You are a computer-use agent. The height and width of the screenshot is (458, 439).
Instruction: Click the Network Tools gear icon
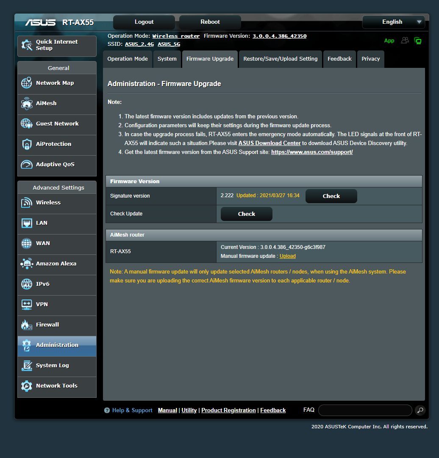click(x=27, y=386)
